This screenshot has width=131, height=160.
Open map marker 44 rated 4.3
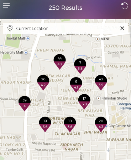(60, 62)
